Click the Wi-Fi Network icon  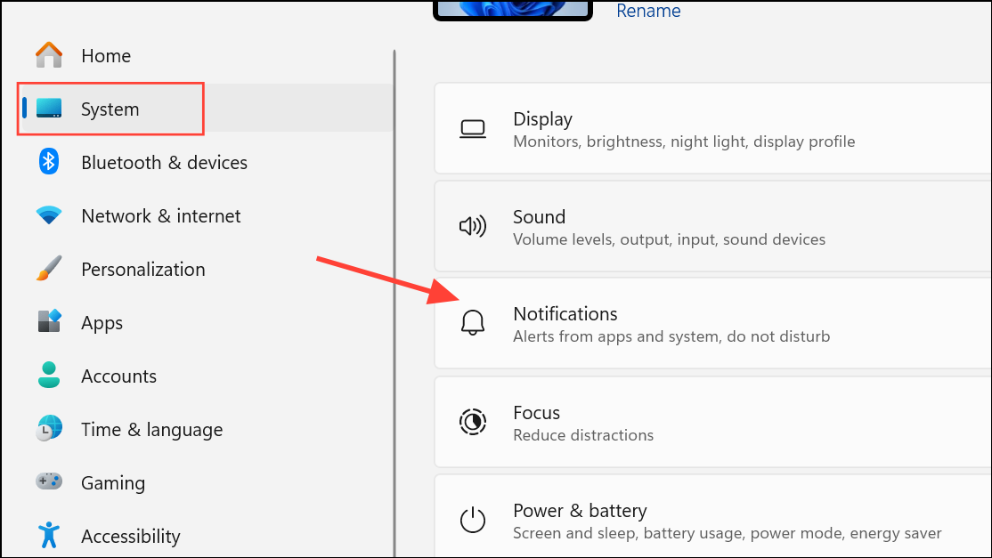(x=49, y=215)
